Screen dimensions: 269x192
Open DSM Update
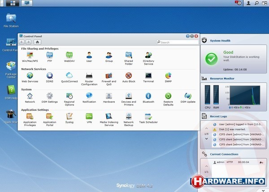click(188, 98)
